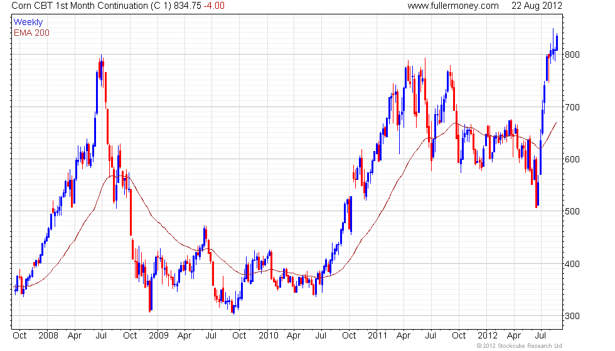Open the www.fullermoney.com link text
The height and width of the screenshot is (351, 615).
tap(453, 6)
